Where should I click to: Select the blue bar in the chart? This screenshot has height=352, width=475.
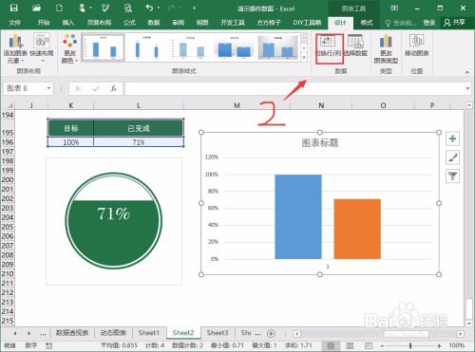298,216
